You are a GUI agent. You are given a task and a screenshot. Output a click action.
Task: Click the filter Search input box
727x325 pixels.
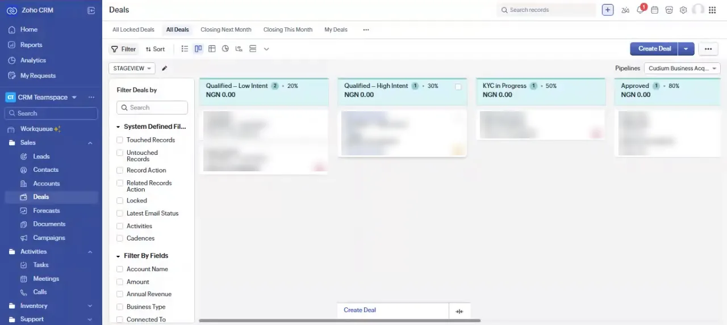pos(152,108)
